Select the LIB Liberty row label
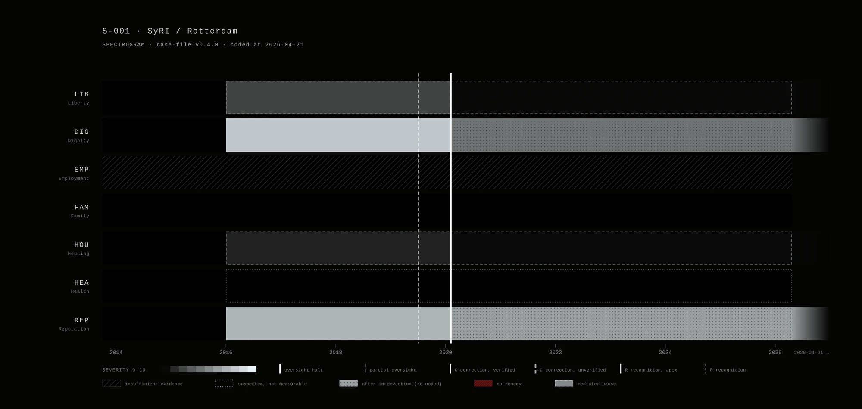Image resolution: width=862 pixels, height=409 pixels. tap(78, 98)
